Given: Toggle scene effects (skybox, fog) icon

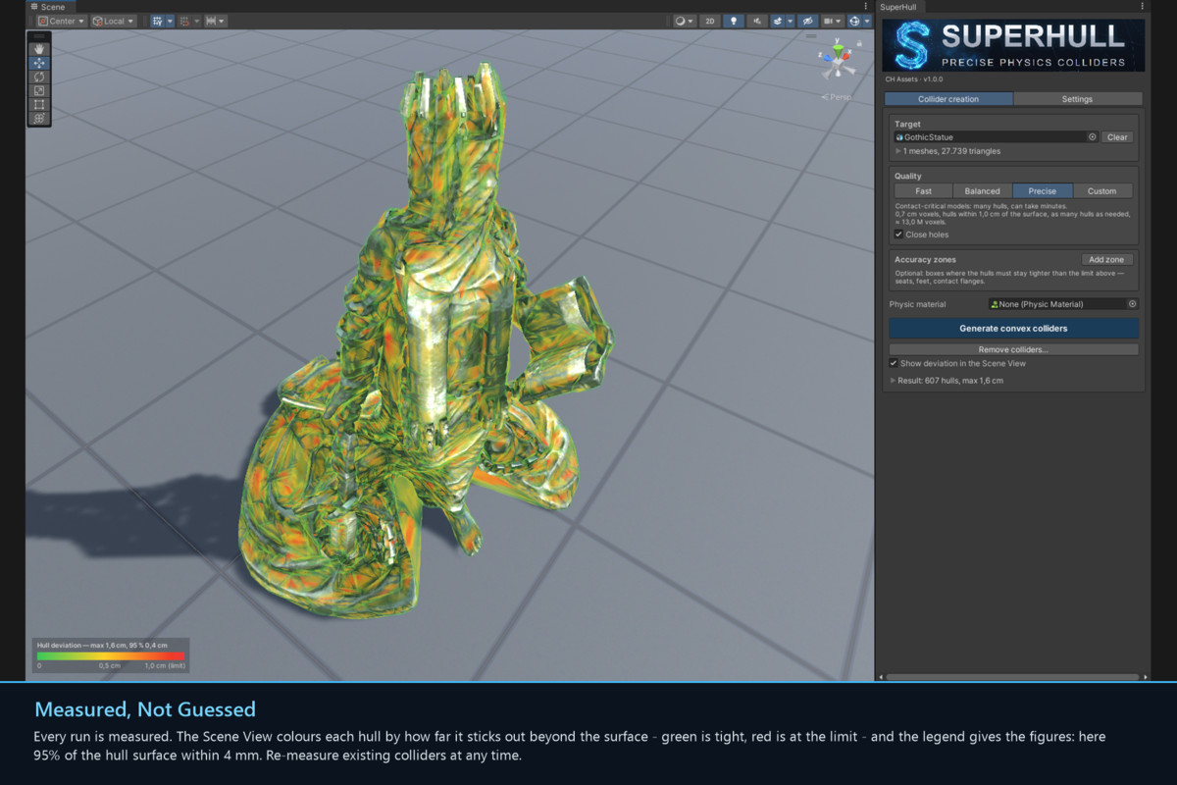Looking at the screenshot, I should 778,21.
